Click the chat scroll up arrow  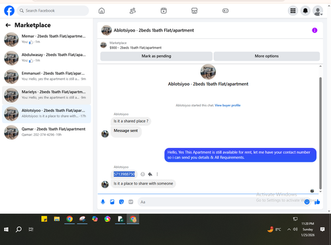click(x=320, y=66)
